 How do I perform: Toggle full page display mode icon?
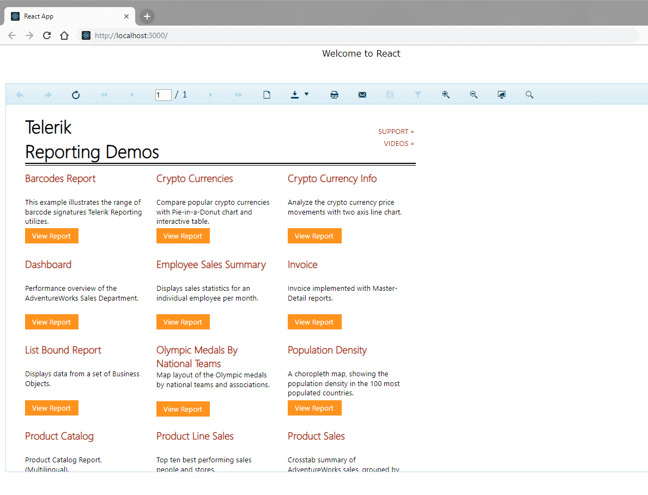click(501, 95)
